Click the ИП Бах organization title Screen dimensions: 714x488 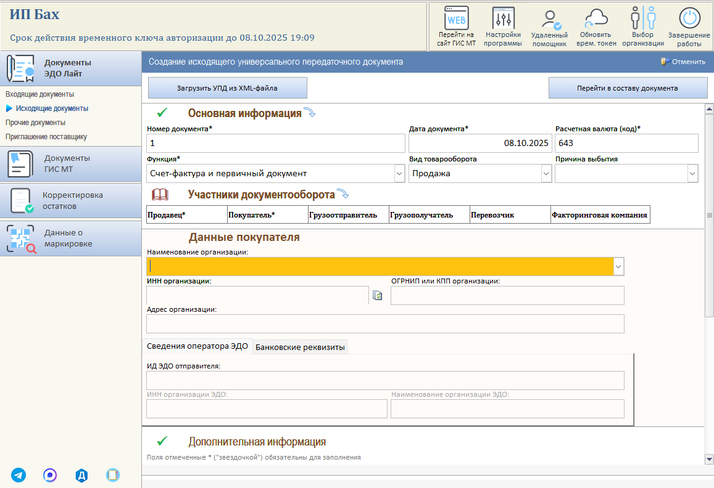[x=35, y=15]
